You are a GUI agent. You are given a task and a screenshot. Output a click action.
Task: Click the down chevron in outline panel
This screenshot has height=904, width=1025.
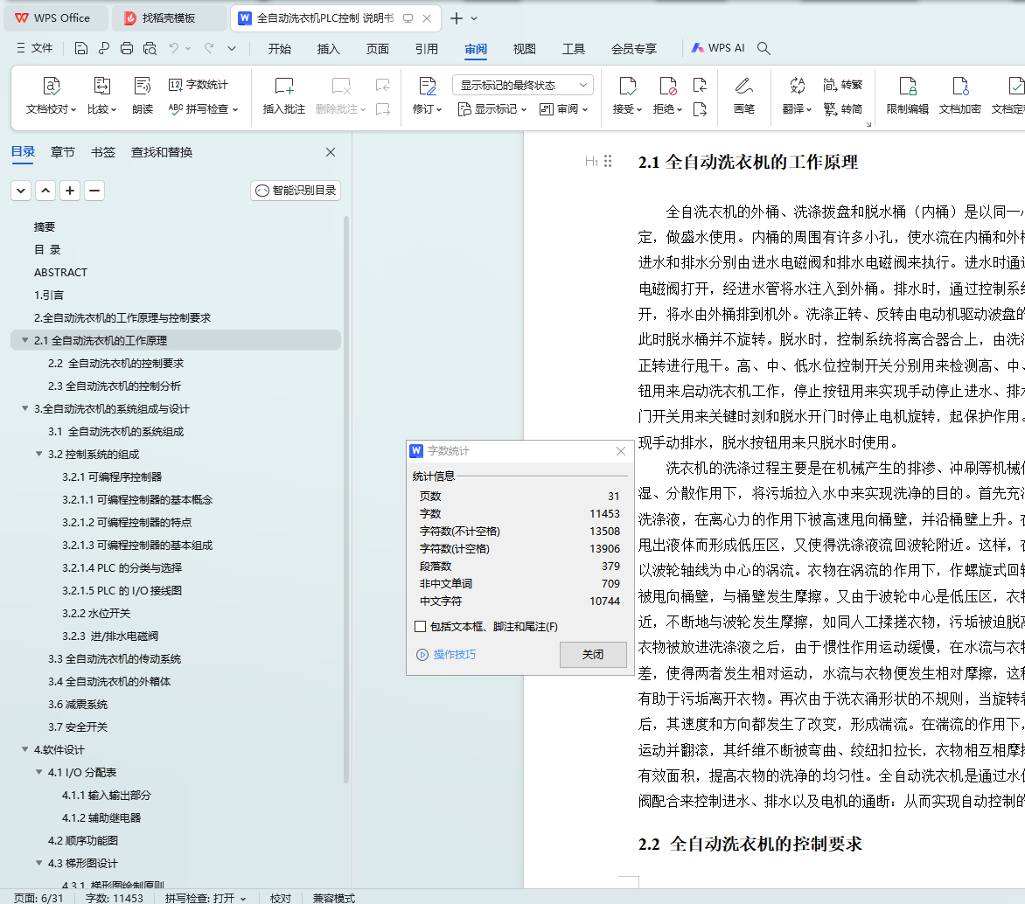[21, 191]
